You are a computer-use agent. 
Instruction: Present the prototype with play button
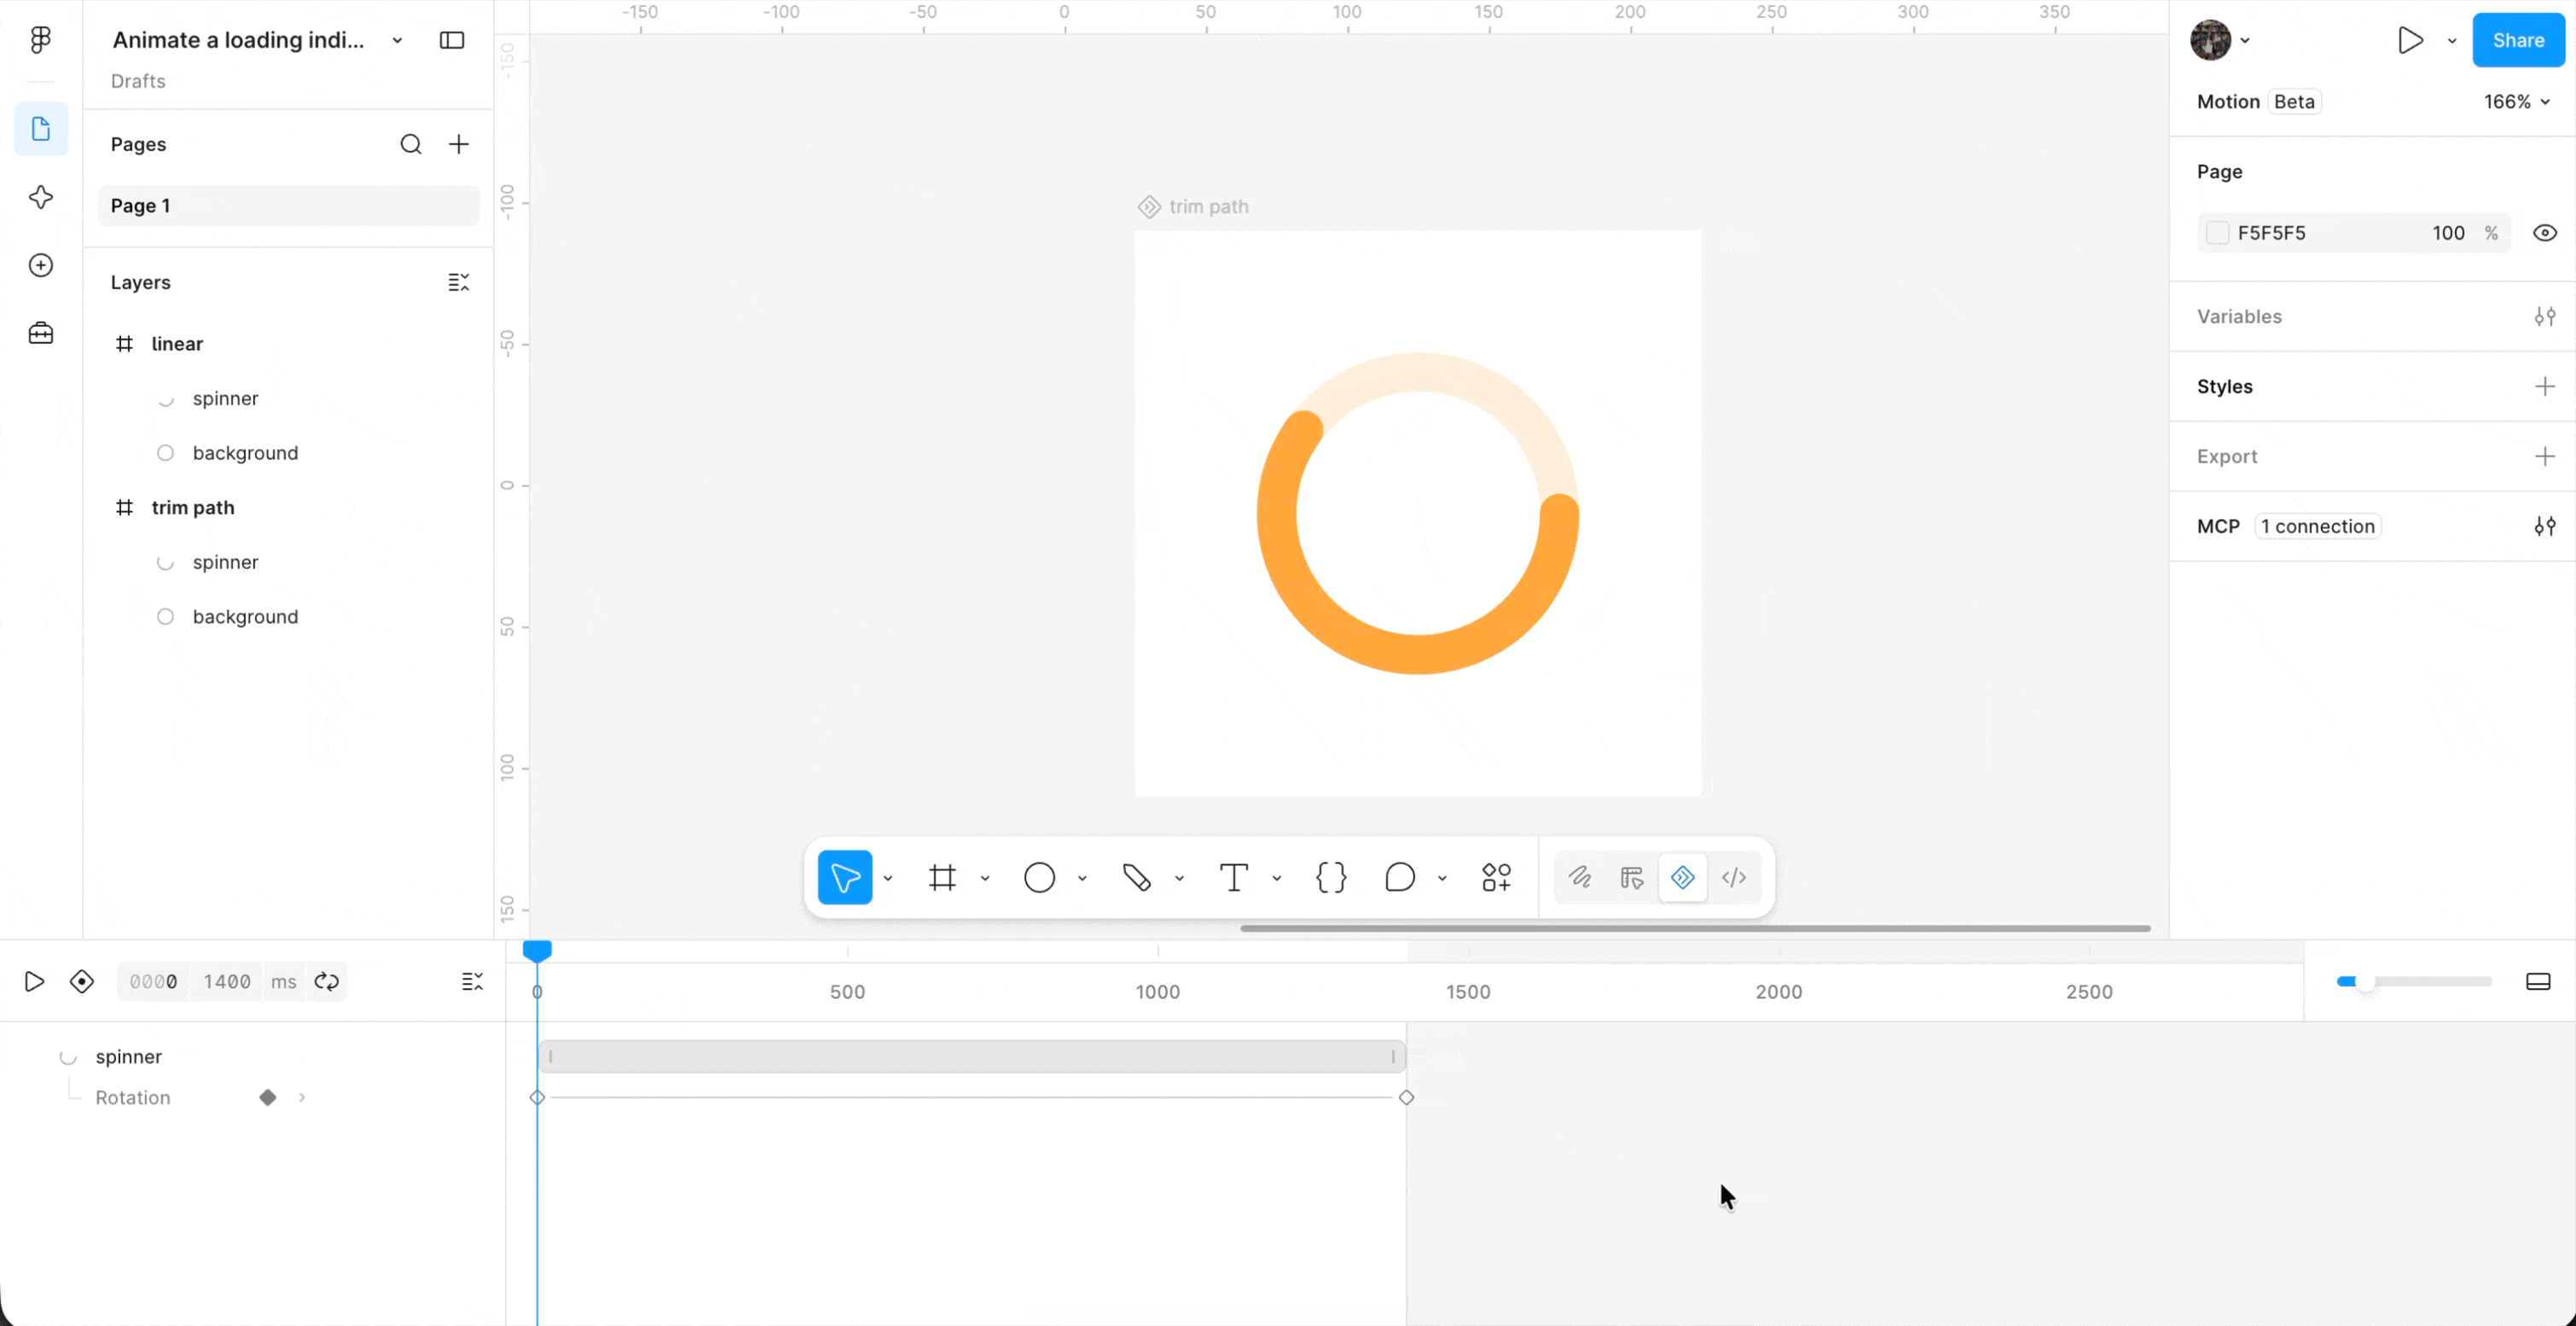click(x=2410, y=40)
